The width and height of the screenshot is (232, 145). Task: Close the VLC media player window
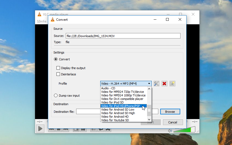193,14
